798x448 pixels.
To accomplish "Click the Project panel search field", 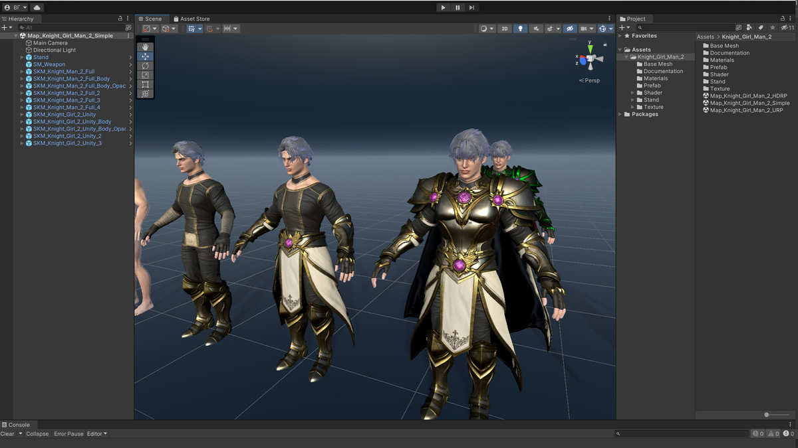I will pos(685,28).
